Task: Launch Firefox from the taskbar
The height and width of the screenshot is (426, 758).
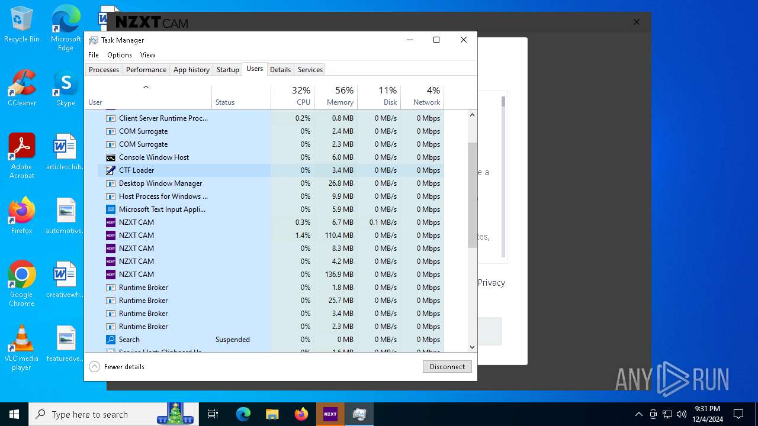Action: (x=301, y=414)
